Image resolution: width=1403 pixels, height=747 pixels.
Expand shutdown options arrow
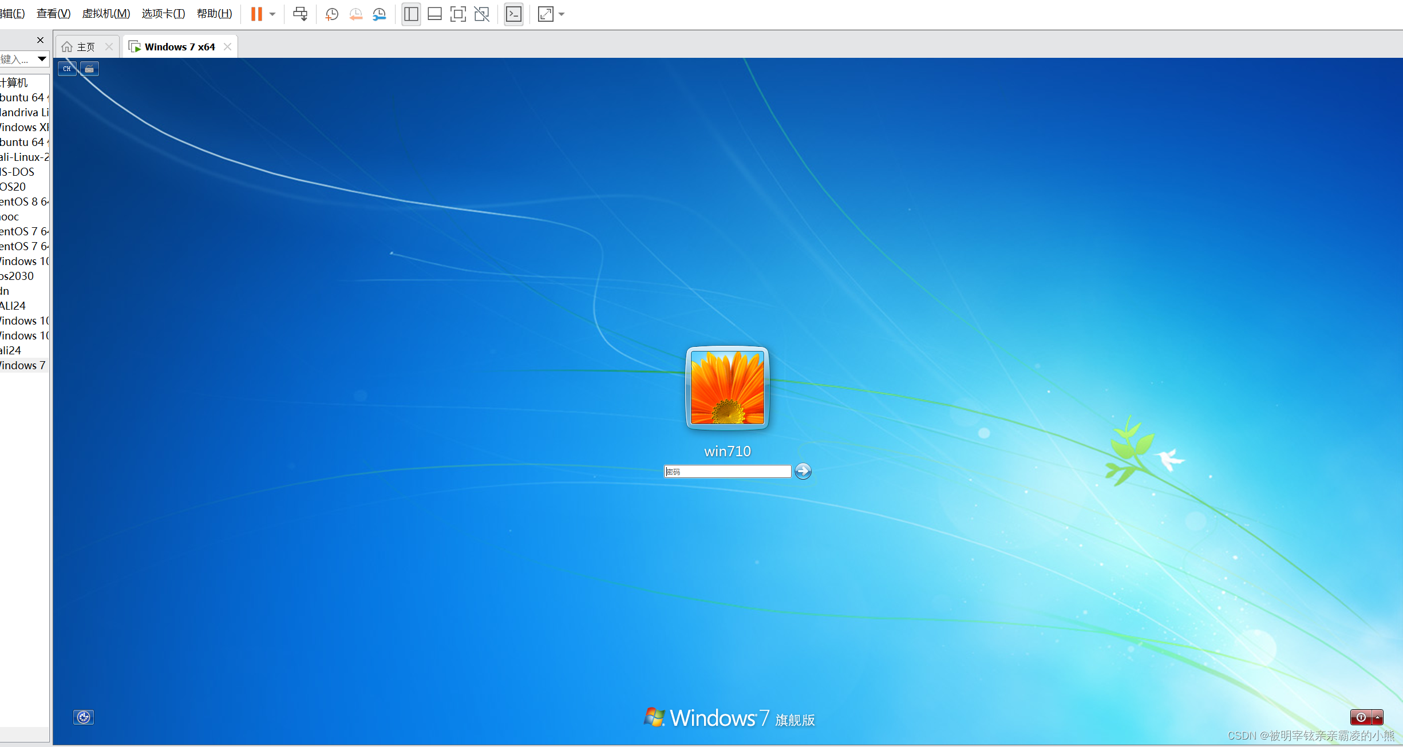[1378, 717]
